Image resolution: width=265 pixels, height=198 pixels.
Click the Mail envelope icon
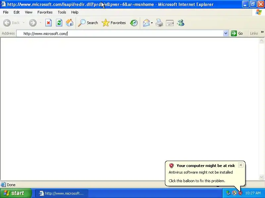point(146,23)
